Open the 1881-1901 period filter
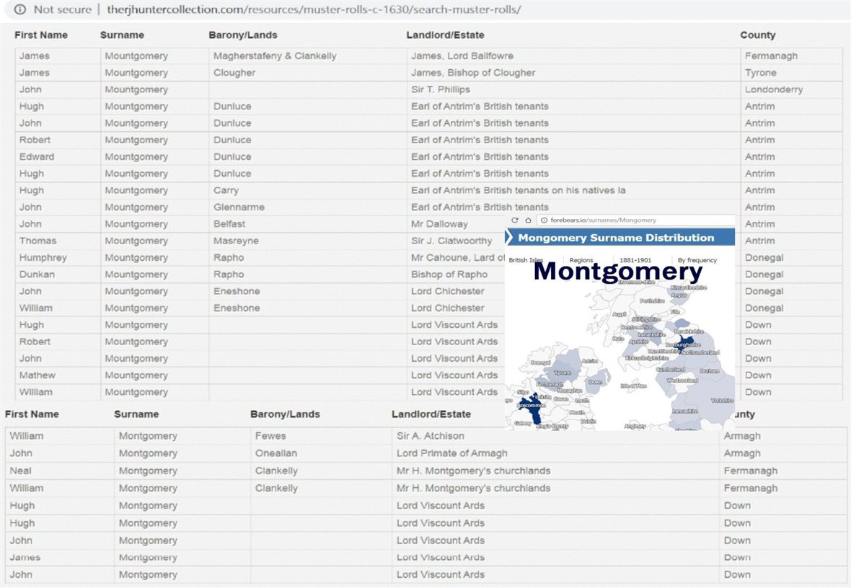Image resolution: width=851 pixels, height=588 pixels. pyautogui.click(x=635, y=260)
